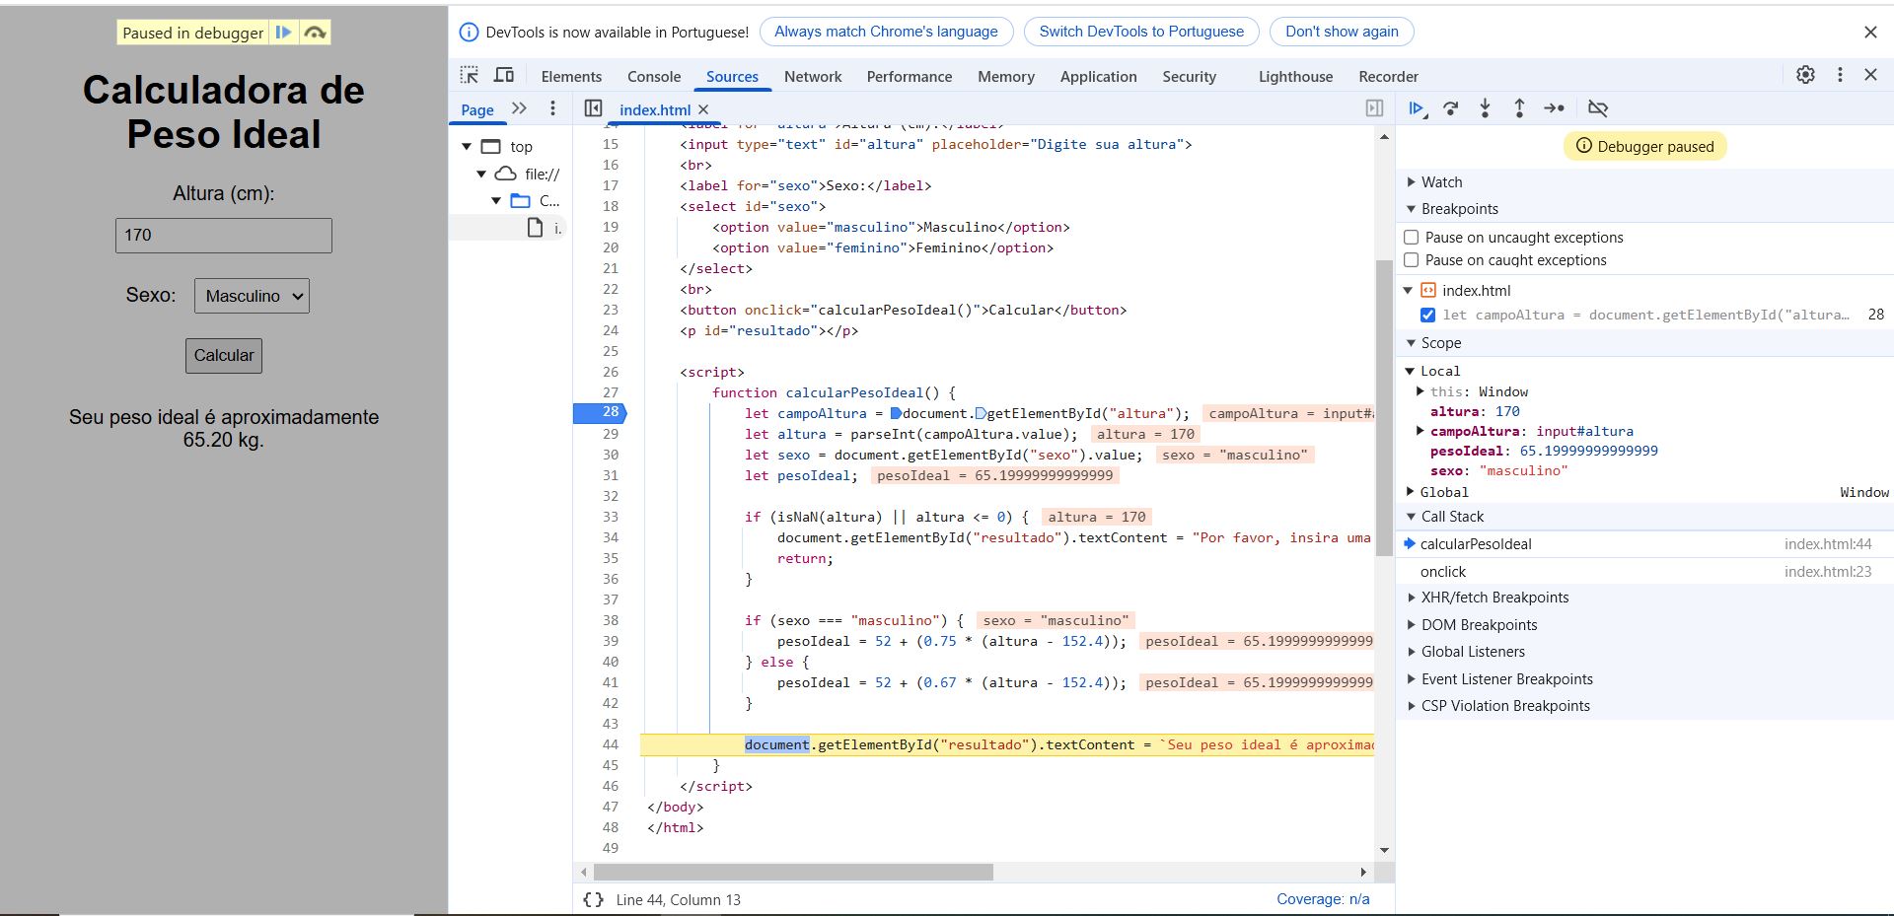Open DevTools settings gear
1894x916 pixels.
point(1805,75)
